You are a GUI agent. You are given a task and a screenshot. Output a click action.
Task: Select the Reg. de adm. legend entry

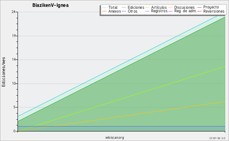pyautogui.click(x=185, y=11)
